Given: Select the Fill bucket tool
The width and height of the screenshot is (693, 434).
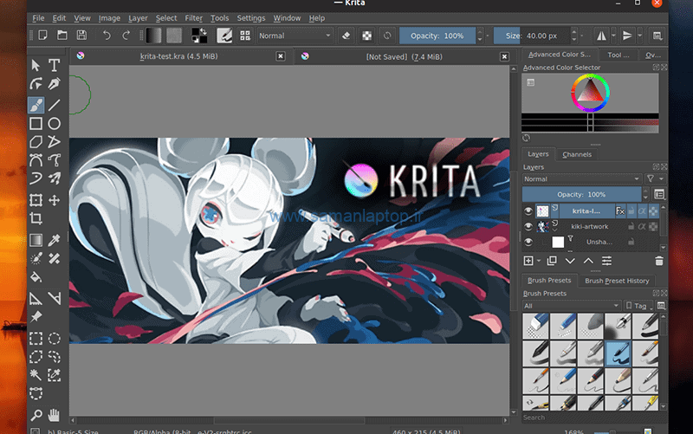Looking at the screenshot, I should tap(36, 277).
